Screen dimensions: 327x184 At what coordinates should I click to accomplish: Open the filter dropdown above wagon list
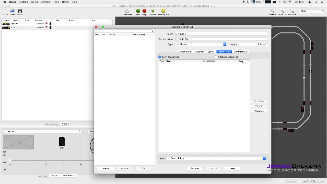[x=124, y=31]
